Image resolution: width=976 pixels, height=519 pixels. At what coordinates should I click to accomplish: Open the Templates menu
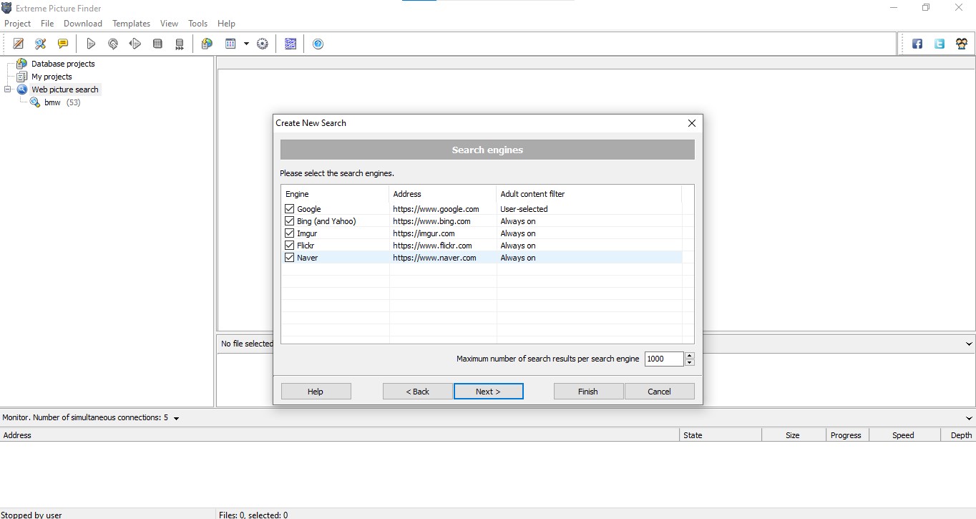131,24
